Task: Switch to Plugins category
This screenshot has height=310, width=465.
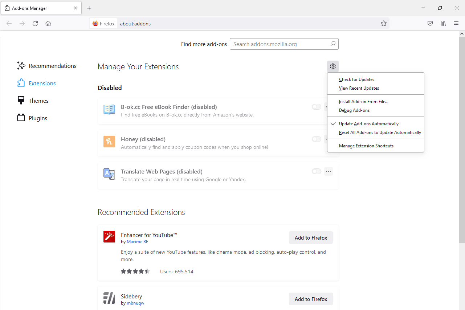Action: coord(32,118)
